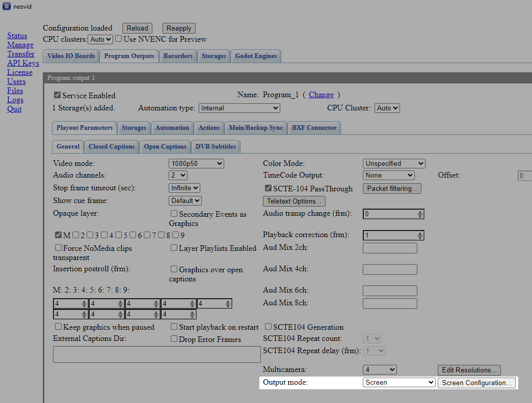The width and height of the screenshot is (532, 403).
Task: Click the External Captions Dir field
Action: pos(157,354)
